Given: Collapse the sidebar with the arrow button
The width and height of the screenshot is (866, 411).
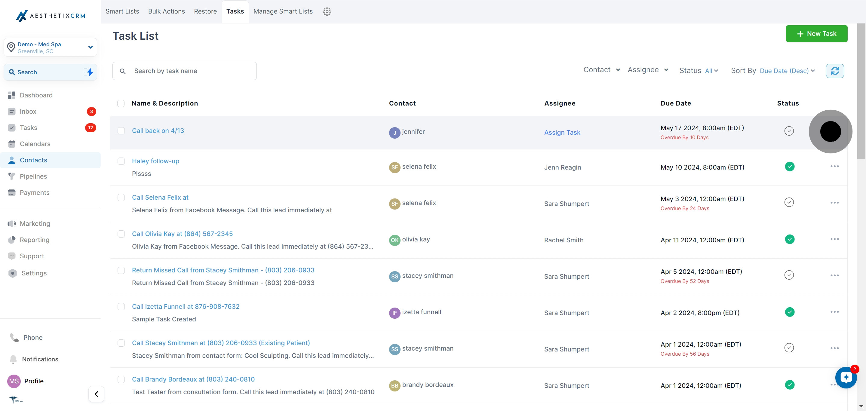Looking at the screenshot, I should 97,394.
